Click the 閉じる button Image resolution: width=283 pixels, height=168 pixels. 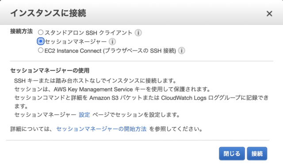pyautogui.click(x=232, y=153)
